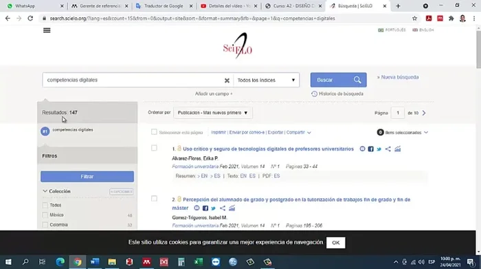Screen dimensions: 481x269
Task: Open the 'Ordenar por' sort dropdown
Action: coord(213,113)
